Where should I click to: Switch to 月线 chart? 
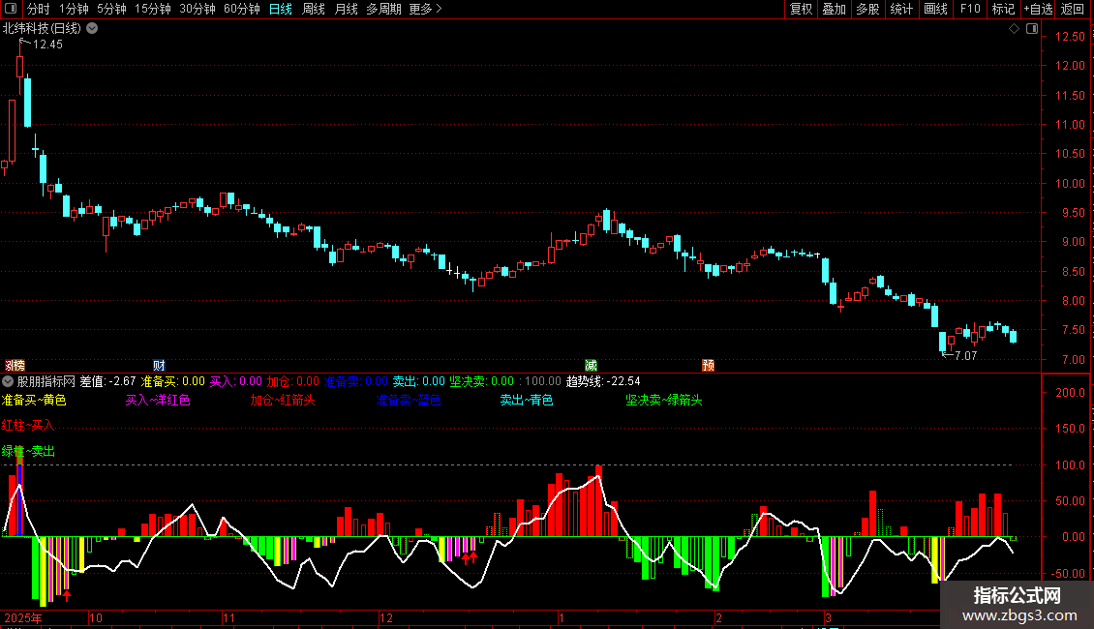click(346, 9)
